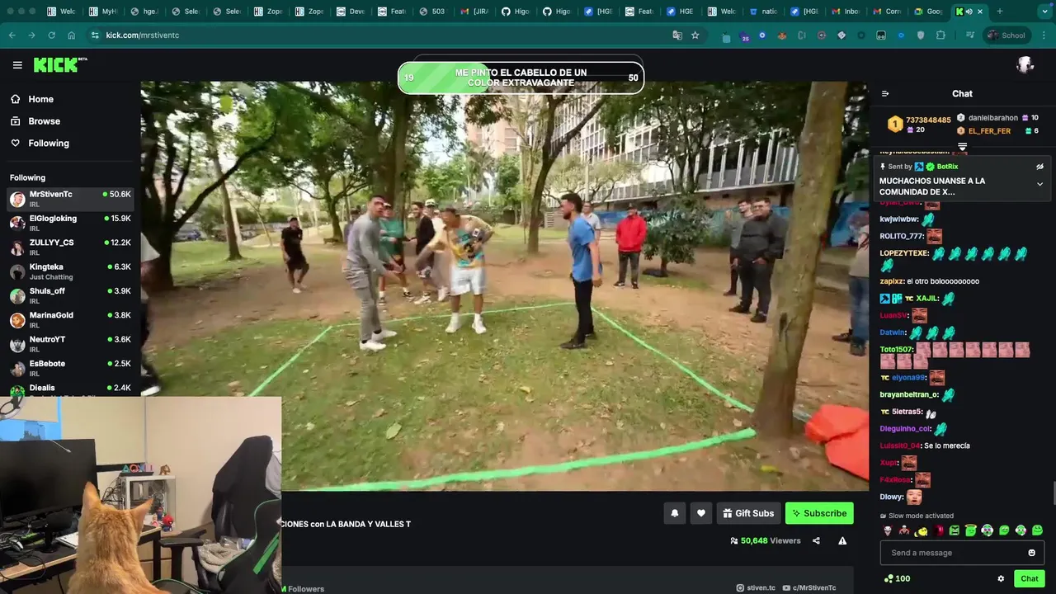1056x594 pixels.
Task: Hide the pinned BotRix message
Action: [x=1039, y=167]
